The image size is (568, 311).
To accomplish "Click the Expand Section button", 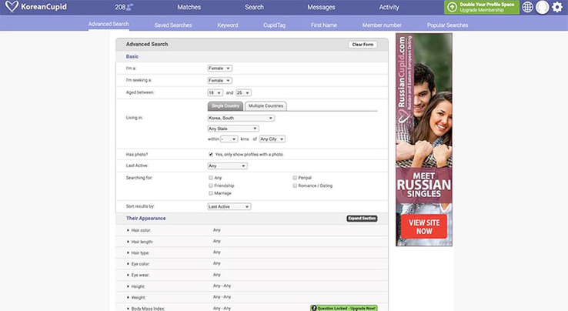I will pos(362,218).
